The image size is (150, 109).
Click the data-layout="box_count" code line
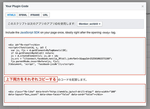(55, 94)
